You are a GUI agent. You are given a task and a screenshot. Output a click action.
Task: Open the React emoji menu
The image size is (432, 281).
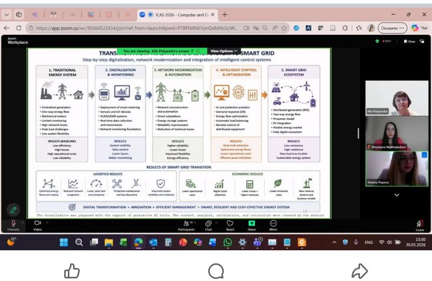pos(230,225)
